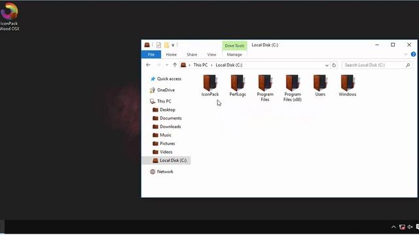Click the search magnifier icon
This screenshot has height=235, width=419.
408,65
